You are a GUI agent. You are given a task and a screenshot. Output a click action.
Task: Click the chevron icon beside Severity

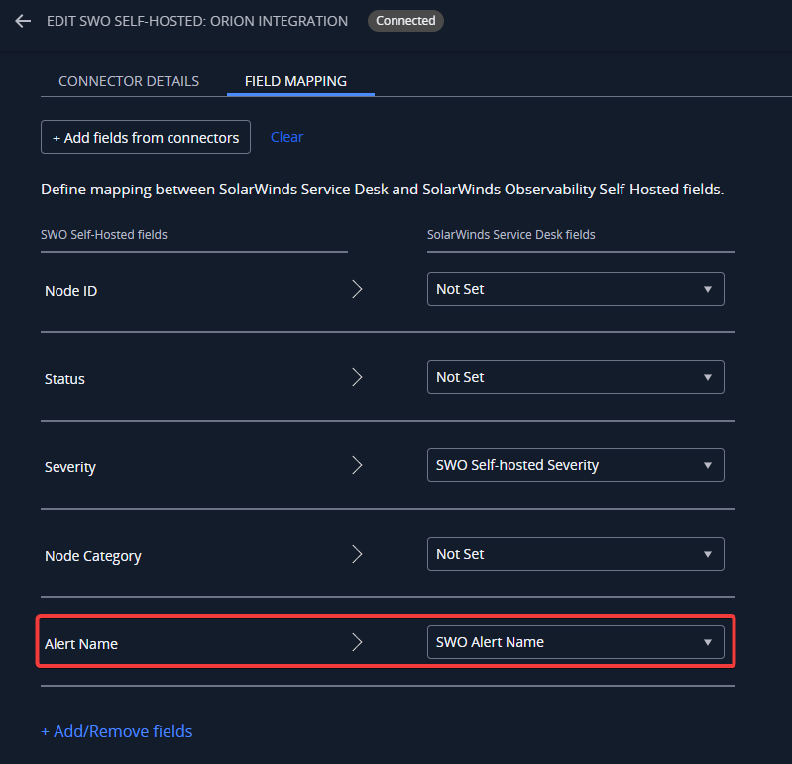pyautogui.click(x=357, y=465)
